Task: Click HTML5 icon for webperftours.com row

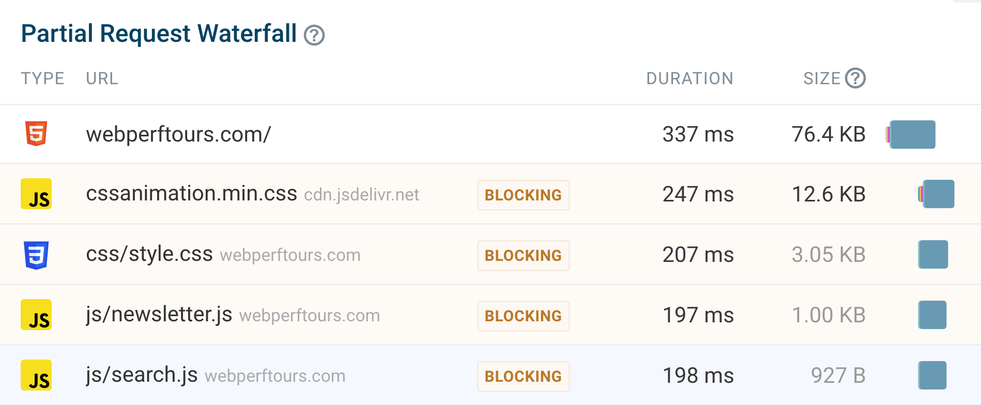Action: coord(36,134)
